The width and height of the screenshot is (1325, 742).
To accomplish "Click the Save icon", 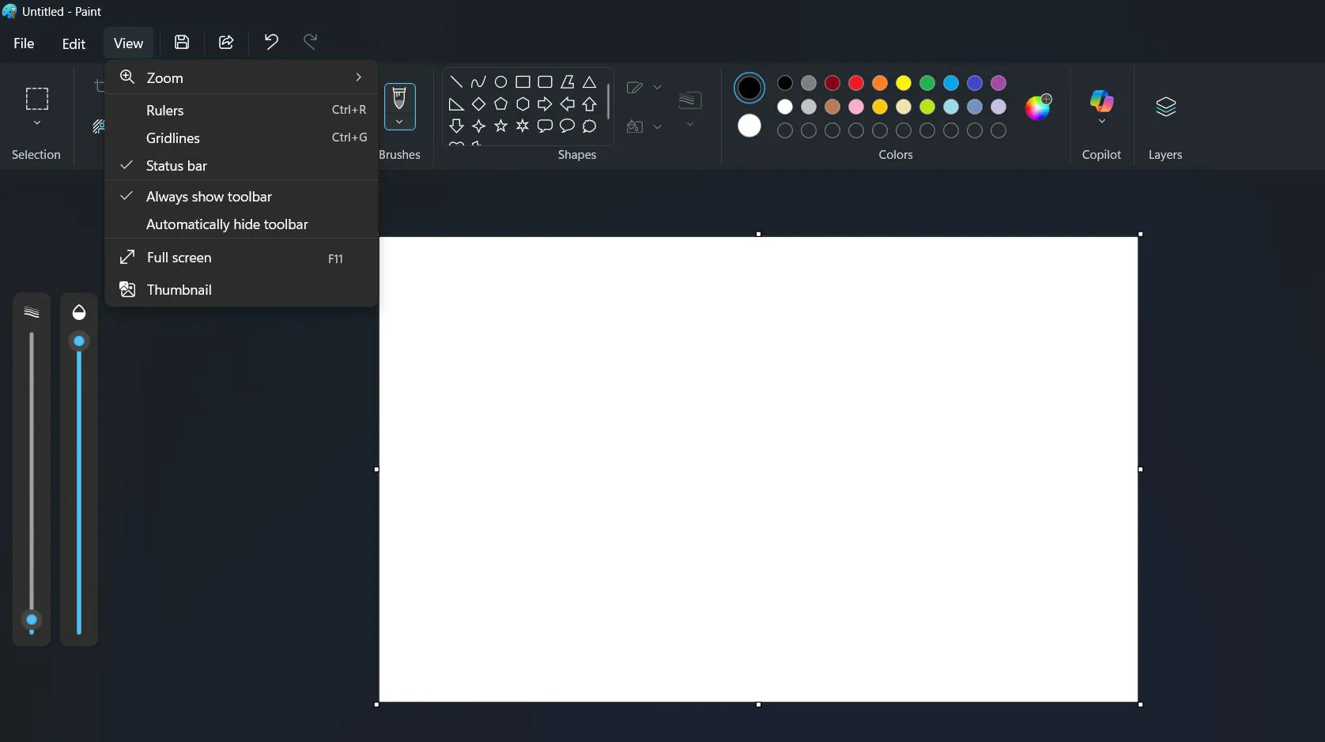I will [x=182, y=42].
